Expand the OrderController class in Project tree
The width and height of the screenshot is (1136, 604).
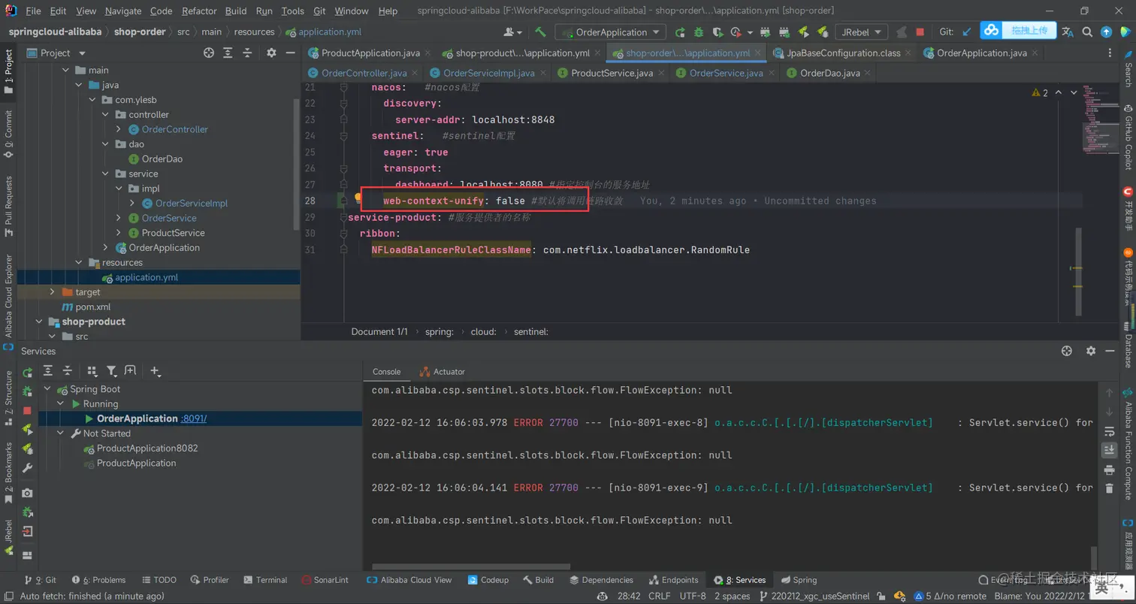pos(119,129)
